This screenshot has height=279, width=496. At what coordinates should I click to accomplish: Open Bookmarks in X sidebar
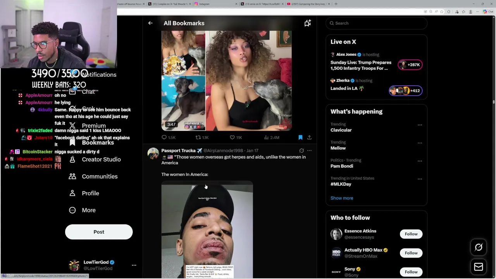point(91,143)
